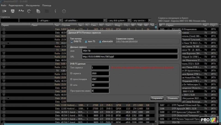The image size is (221, 125).
Task: Open the 'all types' filter dropdown
Action: click(50, 20)
